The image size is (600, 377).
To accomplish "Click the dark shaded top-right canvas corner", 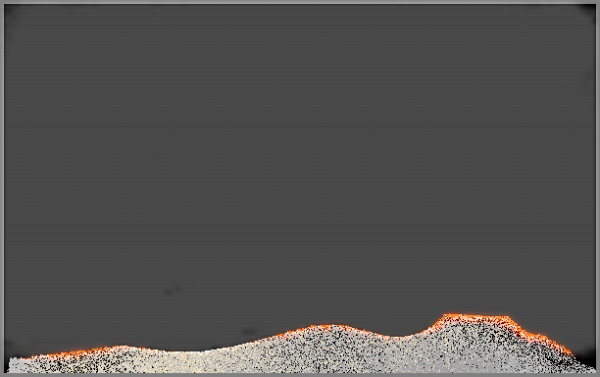I will coord(587,11).
